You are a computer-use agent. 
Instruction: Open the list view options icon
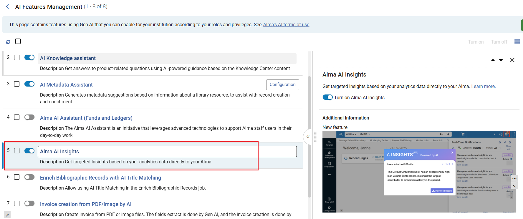pos(517,42)
